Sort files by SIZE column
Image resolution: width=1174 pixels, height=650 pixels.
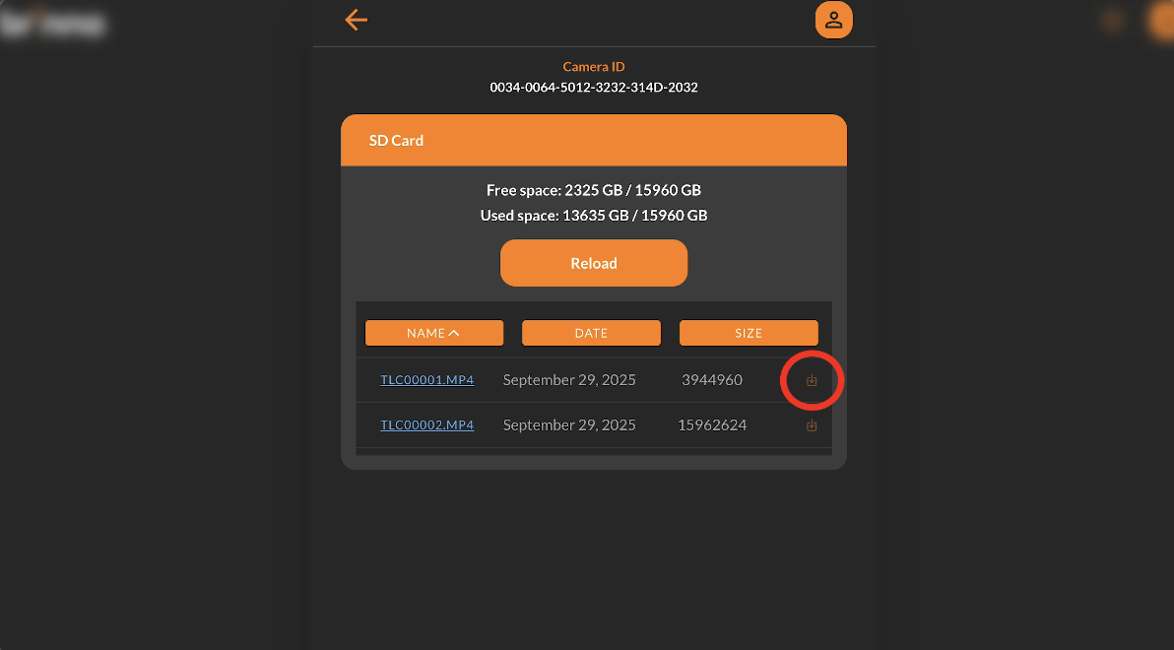(749, 333)
